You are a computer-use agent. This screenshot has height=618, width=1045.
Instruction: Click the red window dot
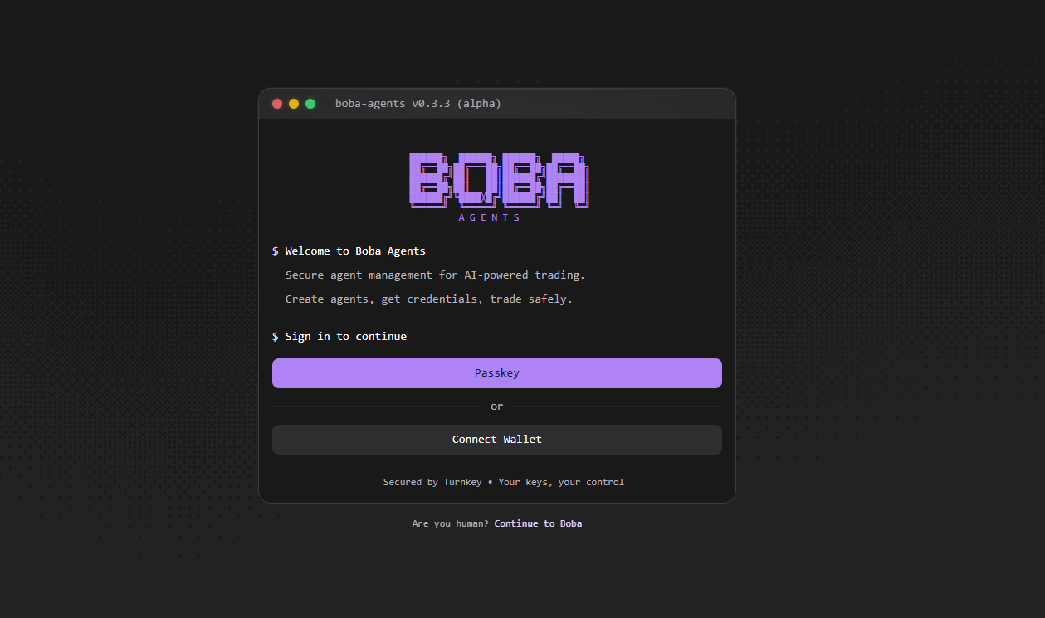(277, 104)
